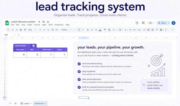Click the font size input field
The width and height of the screenshot is (180, 106).
79,30
